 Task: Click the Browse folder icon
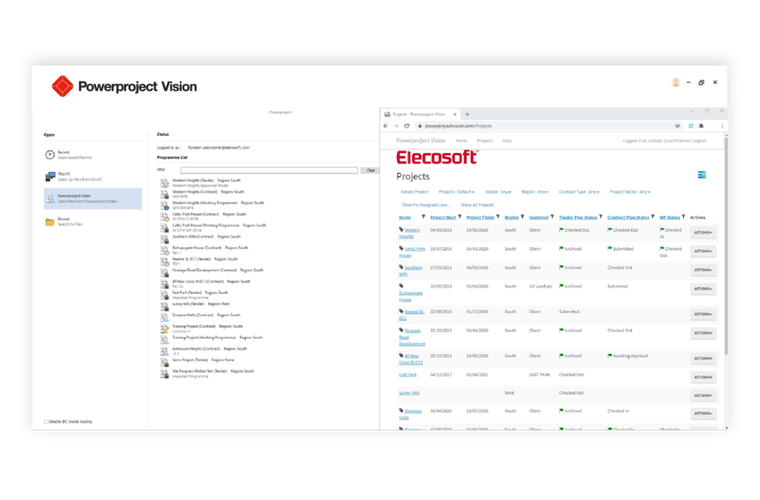(49, 222)
